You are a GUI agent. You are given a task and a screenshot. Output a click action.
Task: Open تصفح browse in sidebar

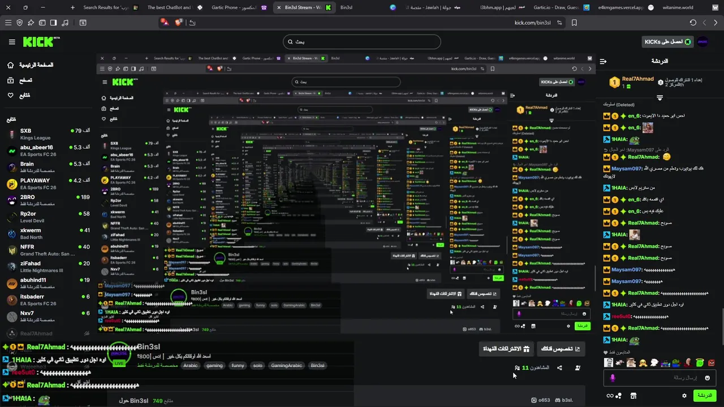click(19, 80)
